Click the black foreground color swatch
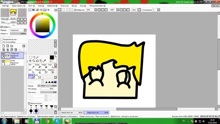The width and height of the screenshot is (220, 124). (x=52, y=58)
